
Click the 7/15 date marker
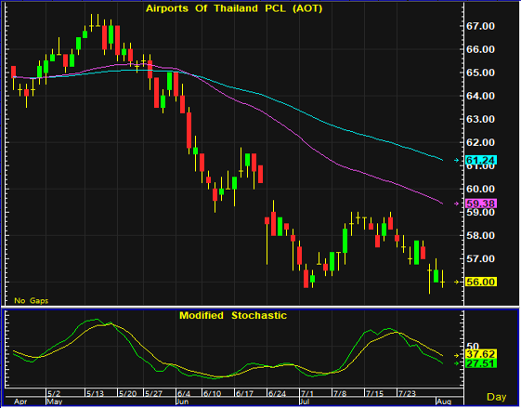(374, 394)
